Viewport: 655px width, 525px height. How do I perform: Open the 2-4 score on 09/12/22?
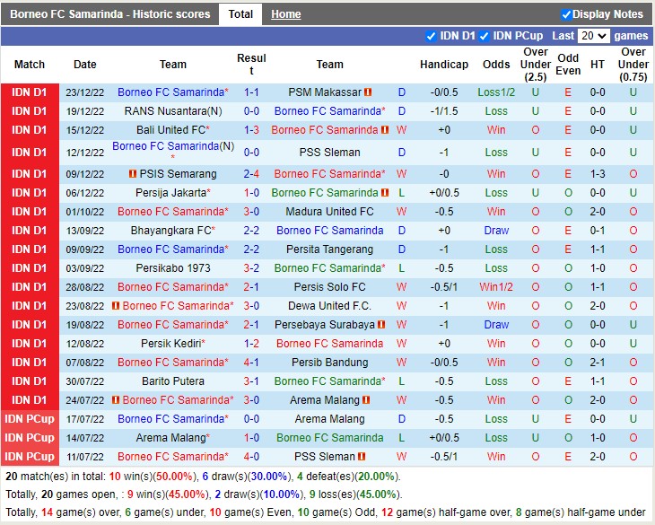pos(251,174)
